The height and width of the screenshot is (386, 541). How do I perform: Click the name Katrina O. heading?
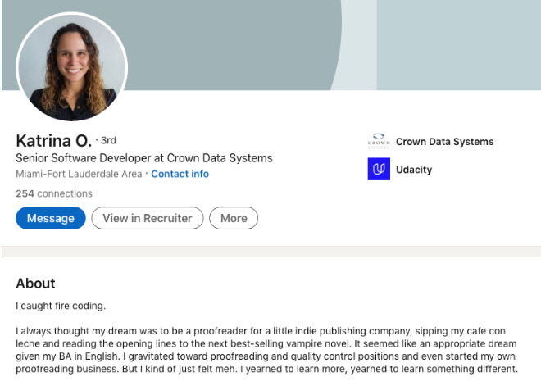[53, 141]
